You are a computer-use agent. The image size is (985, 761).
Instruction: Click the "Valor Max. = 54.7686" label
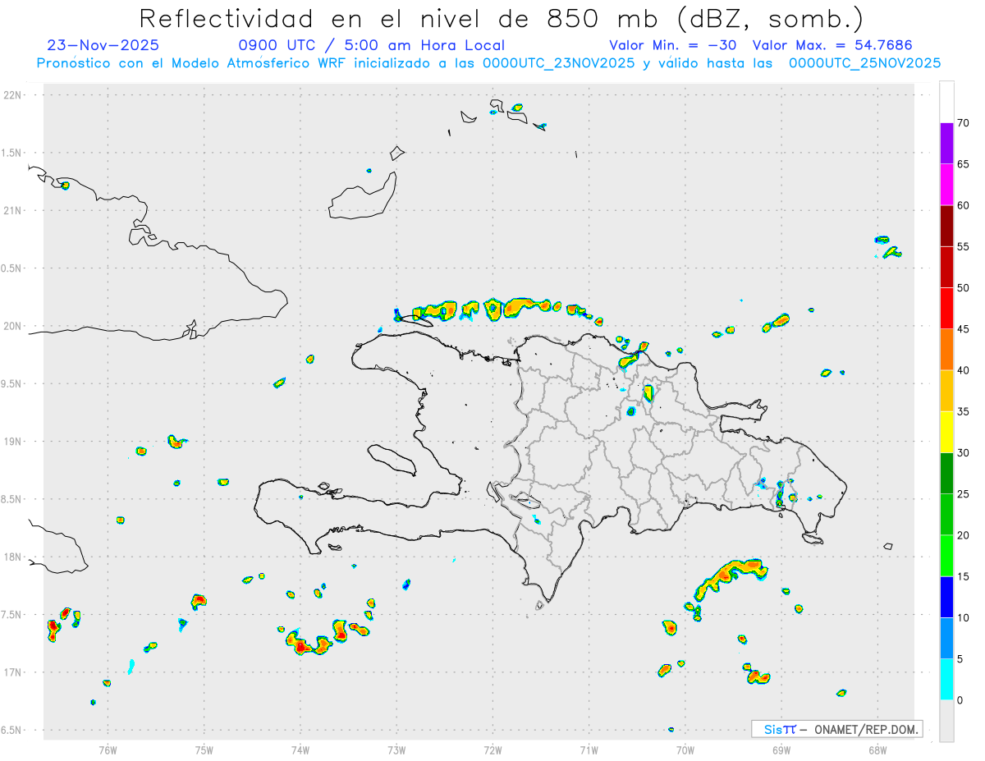click(832, 45)
